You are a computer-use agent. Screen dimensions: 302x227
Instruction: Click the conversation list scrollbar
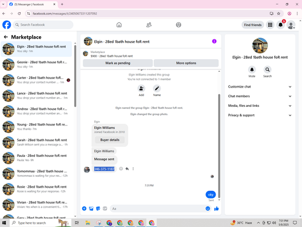75,76
